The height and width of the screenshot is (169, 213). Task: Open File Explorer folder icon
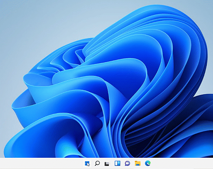[137, 163]
